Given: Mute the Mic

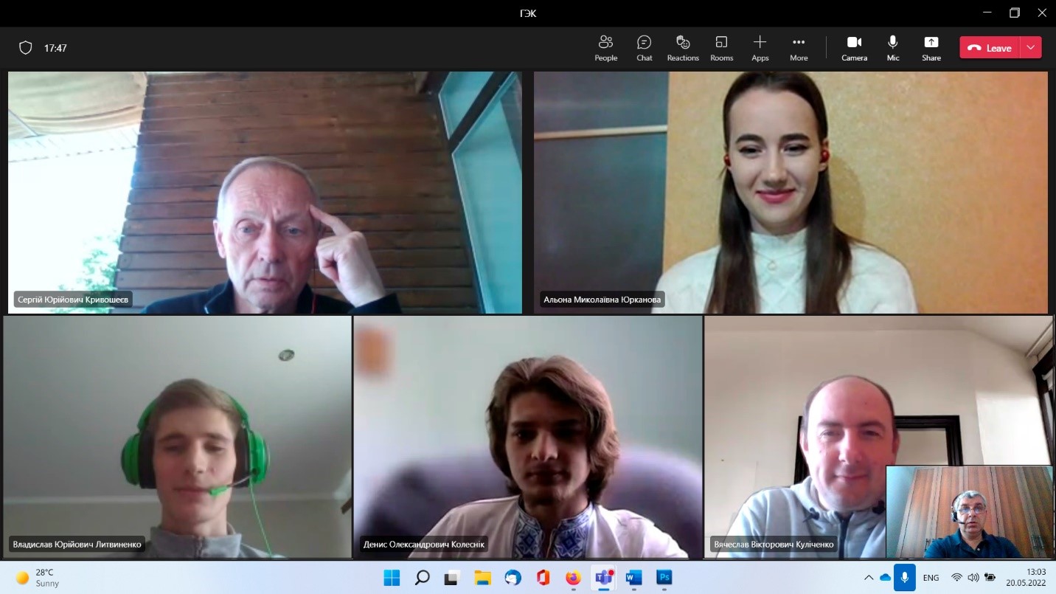Looking at the screenshot, I should pyautogui.click(x=892, y=48).
